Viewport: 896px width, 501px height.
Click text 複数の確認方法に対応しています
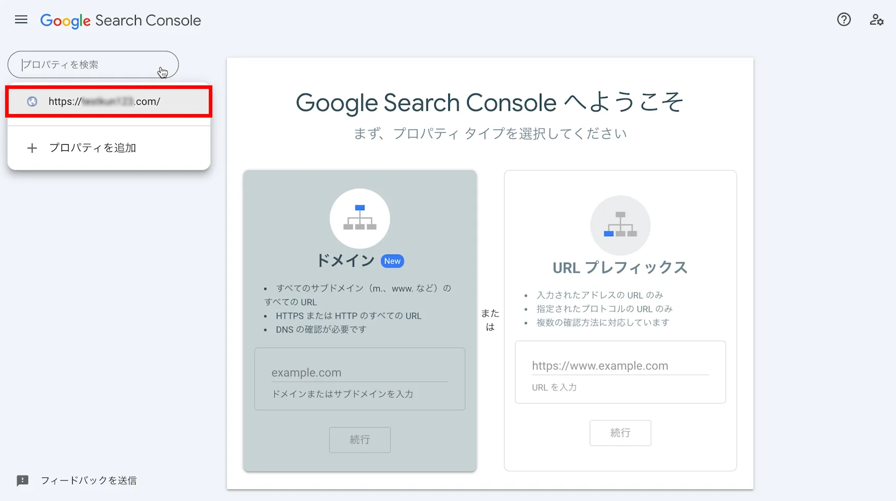click(603, 323)
